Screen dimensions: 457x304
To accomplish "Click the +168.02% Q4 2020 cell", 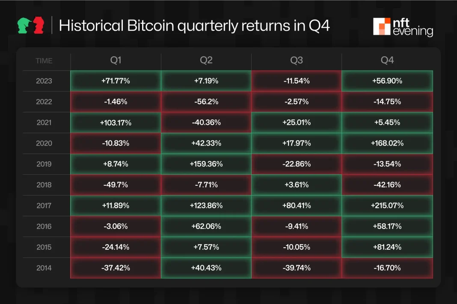I will coord(387,143).
